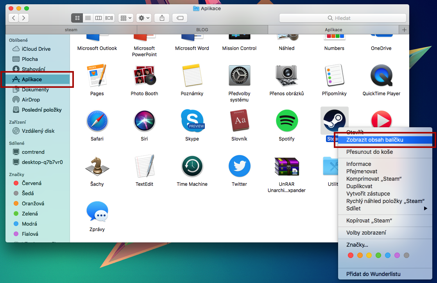Switch to list view in toolbar

[x=88, y=18]
